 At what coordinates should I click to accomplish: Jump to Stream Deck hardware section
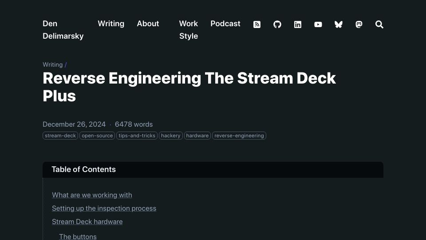(x=87, y=222)
